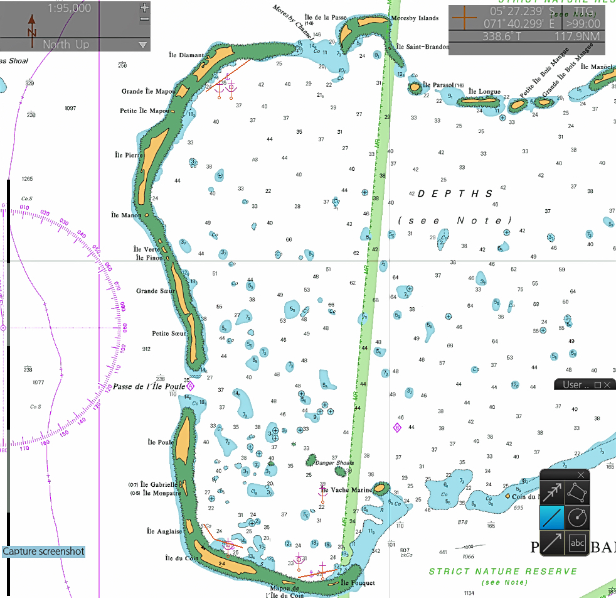Click the Île Manon chart label
Image resolution: width=616 pixels, height=598 pixels.
tap(126, 215)
